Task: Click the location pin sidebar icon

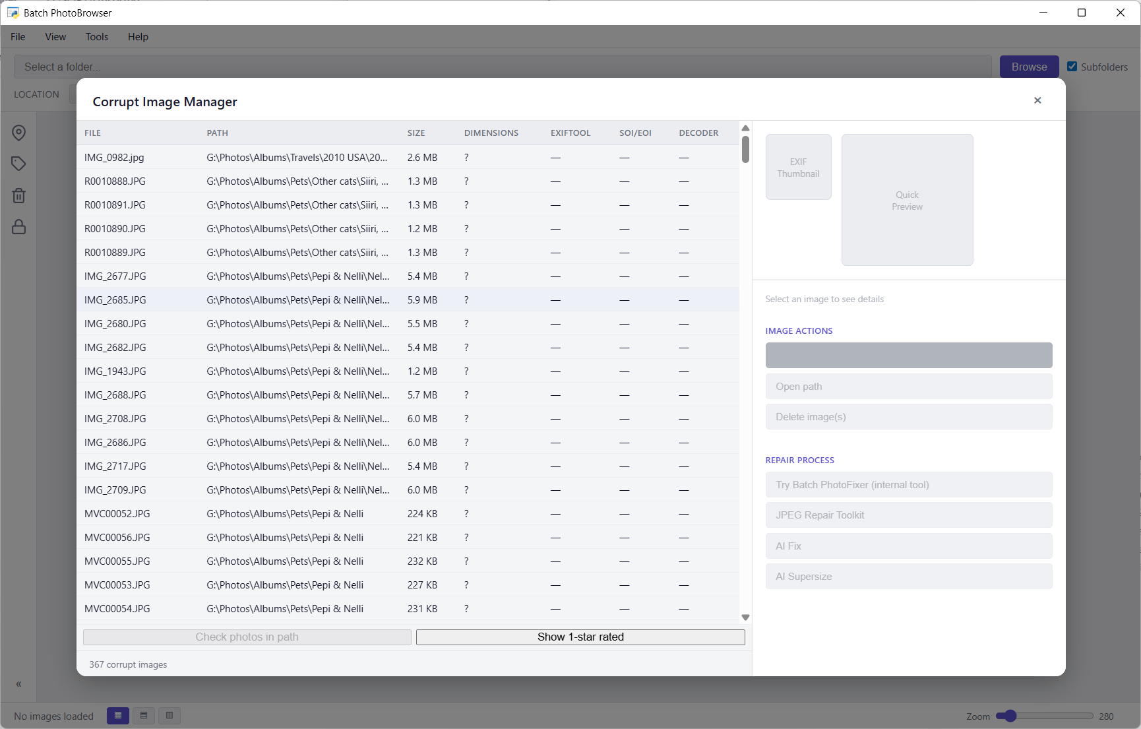Action: click(19, 133)
